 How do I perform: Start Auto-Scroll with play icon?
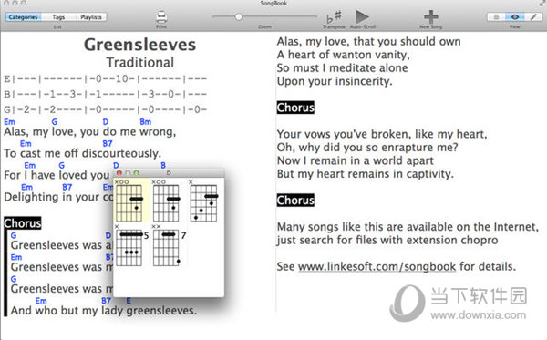[x=363, y=16]
